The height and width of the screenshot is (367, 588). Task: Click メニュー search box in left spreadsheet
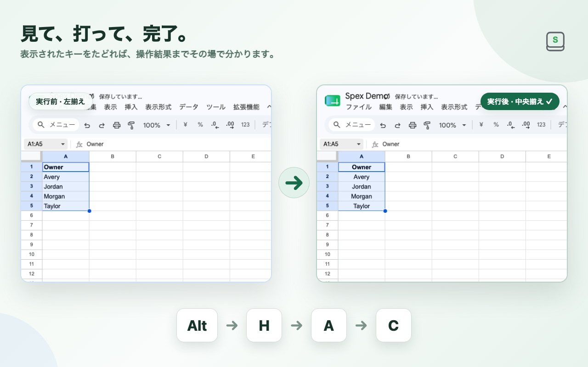click(56, 125)
